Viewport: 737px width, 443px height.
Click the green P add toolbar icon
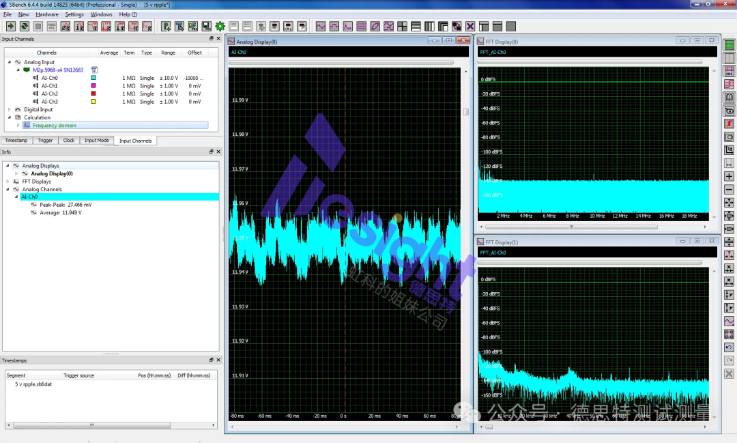coord(165,27)
